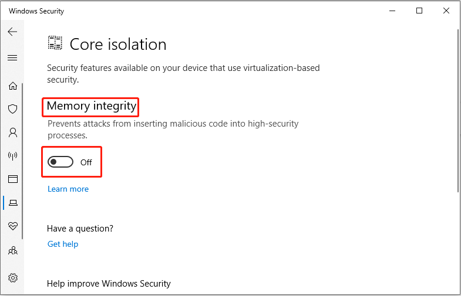461x296 pixels.
Task: Click the Learn more link
Action: click(x=68, y=189)
